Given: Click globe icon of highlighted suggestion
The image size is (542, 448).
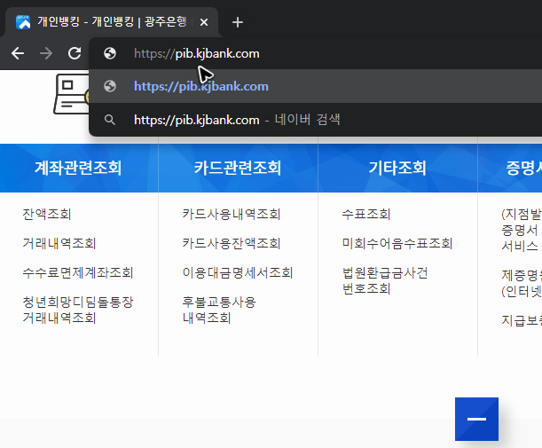Looking at the screenshot, I should coord(110,86).
